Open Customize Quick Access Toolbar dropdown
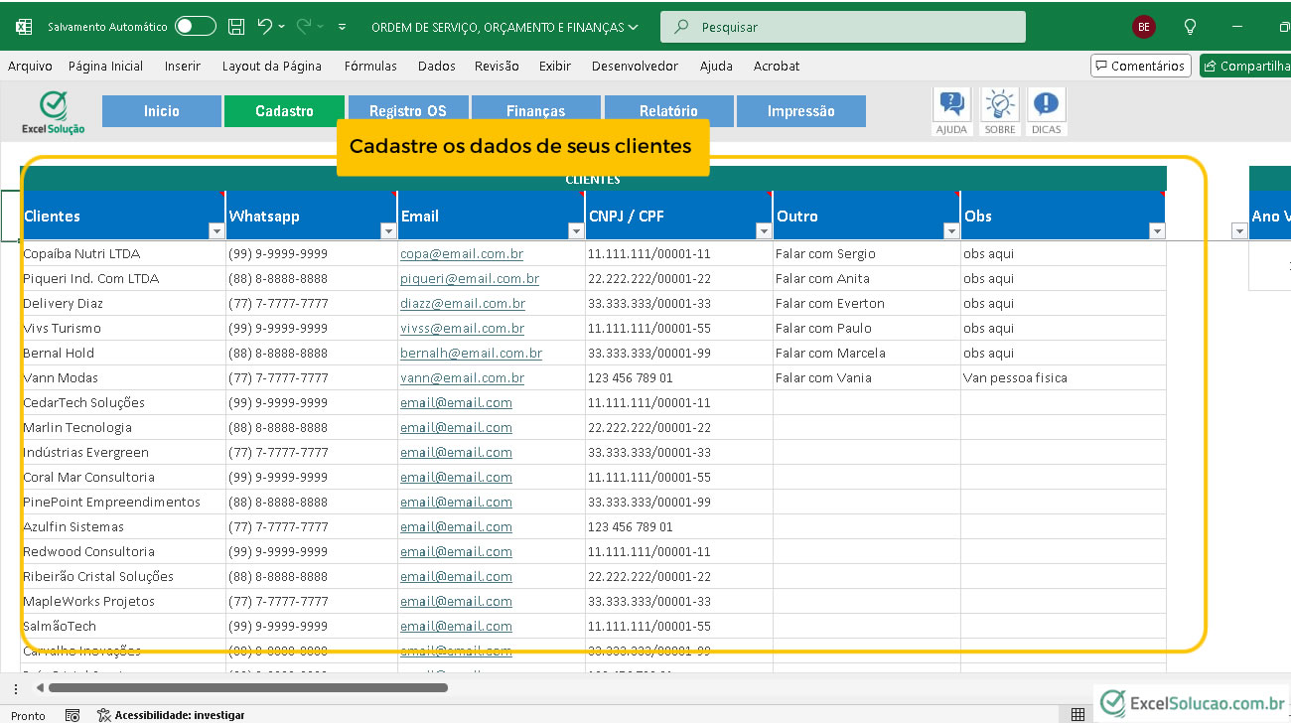Screen dimensions: 1291x726 click(x=343, y=27)
